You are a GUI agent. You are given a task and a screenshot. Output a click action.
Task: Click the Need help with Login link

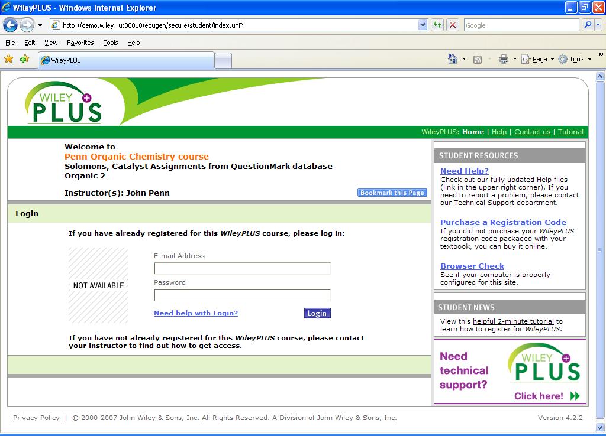196,313
